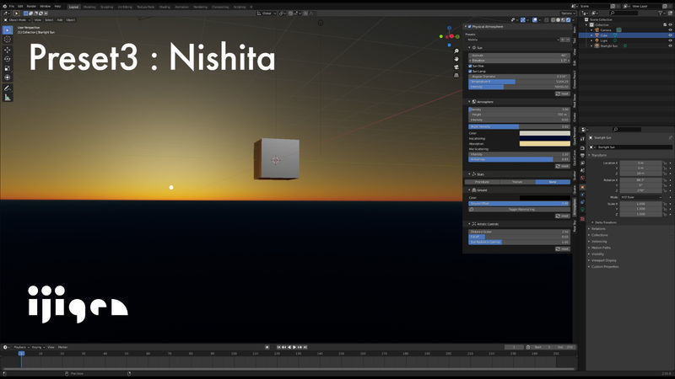Collapse the Sun section
Screen dimensions: 675x379
pyautogui.click(x=469, y=48)
